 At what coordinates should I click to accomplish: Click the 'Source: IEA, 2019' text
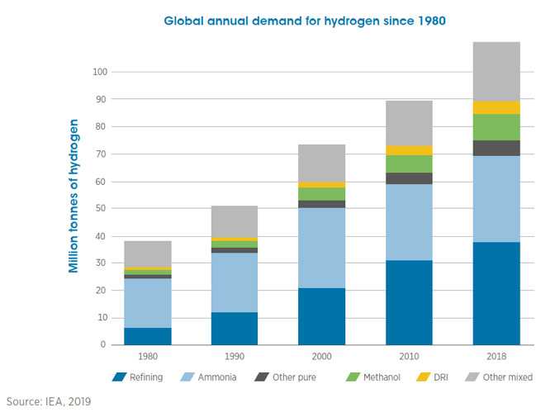(49, 402)
